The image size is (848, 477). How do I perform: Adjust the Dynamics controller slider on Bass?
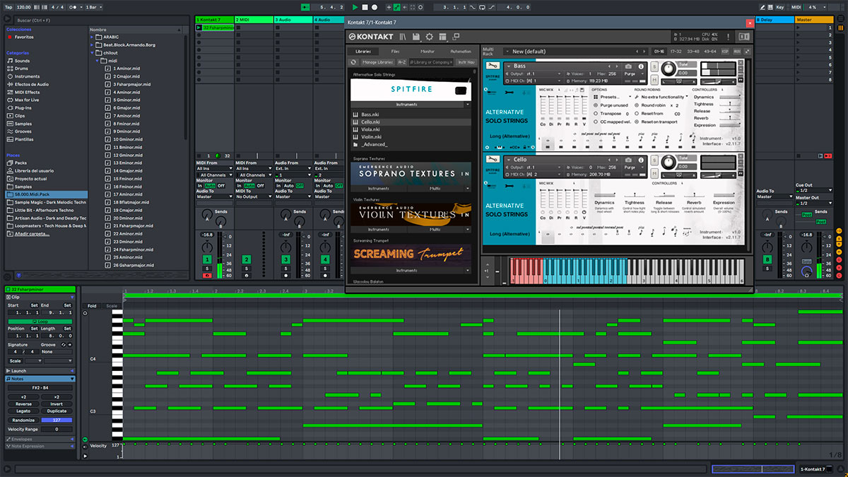(x=731, y=97)
